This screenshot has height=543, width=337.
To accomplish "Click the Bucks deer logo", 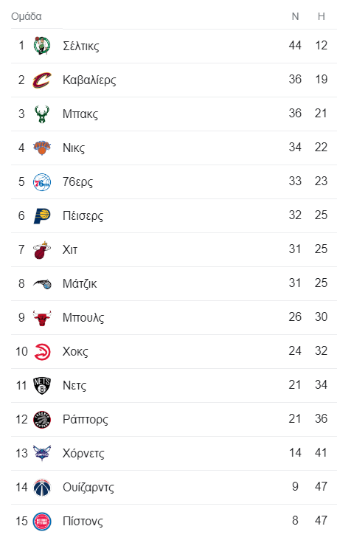I will 42,114.
